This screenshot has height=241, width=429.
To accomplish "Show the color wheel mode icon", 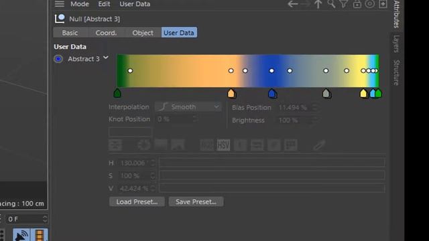I will (143, 145).
